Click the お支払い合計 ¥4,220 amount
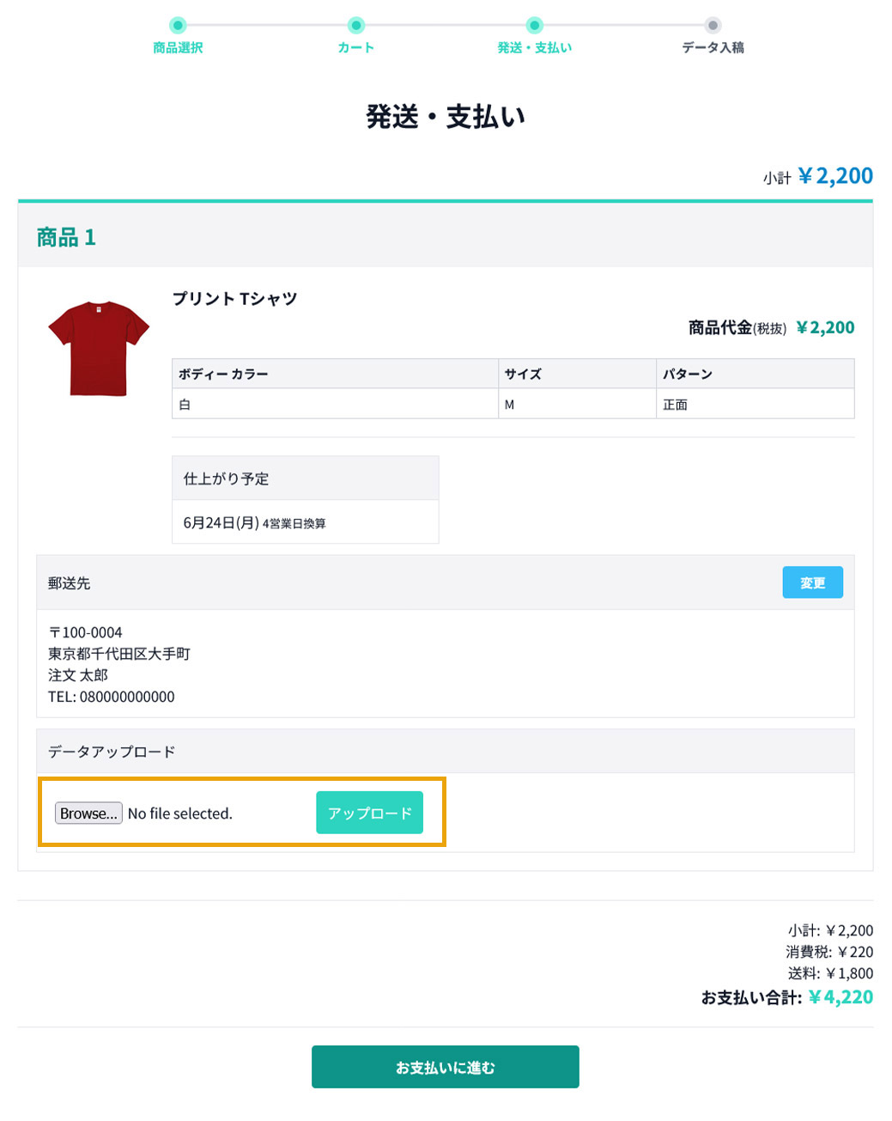 pyautogui.click(x=840, y=997)
